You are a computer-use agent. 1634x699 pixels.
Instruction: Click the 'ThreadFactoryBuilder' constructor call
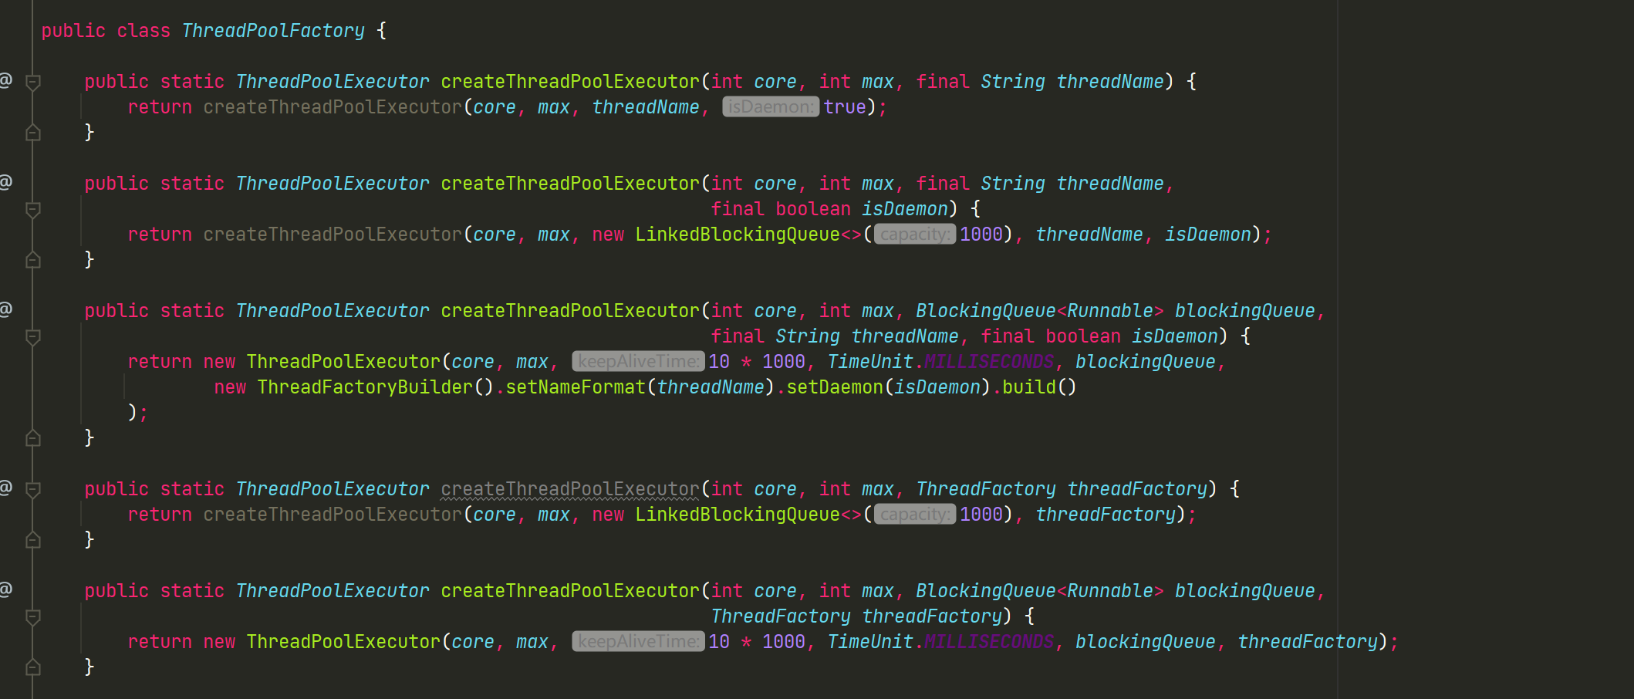pos(365,387)
